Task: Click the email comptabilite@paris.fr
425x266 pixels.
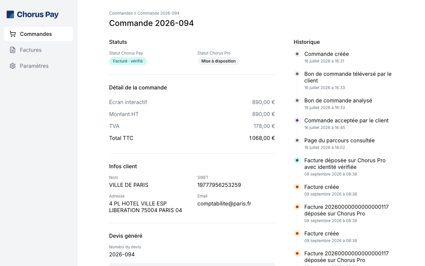Action: tap(224, 203)
